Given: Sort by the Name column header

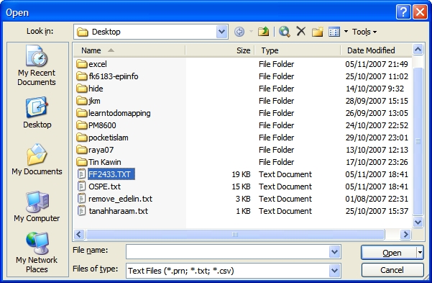Looking at the screenshot, I should point(129,50).
